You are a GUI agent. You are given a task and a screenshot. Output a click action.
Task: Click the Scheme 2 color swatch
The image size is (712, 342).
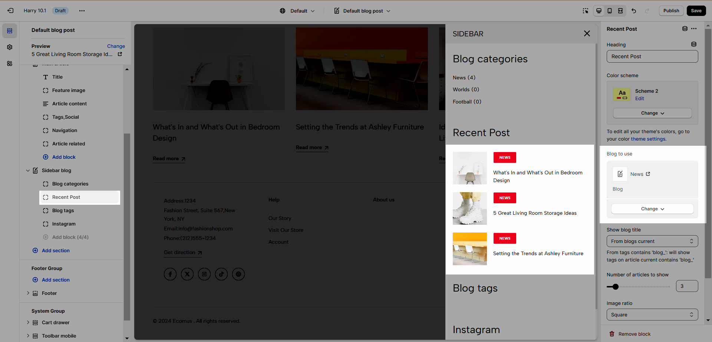(x=622, y=95)
